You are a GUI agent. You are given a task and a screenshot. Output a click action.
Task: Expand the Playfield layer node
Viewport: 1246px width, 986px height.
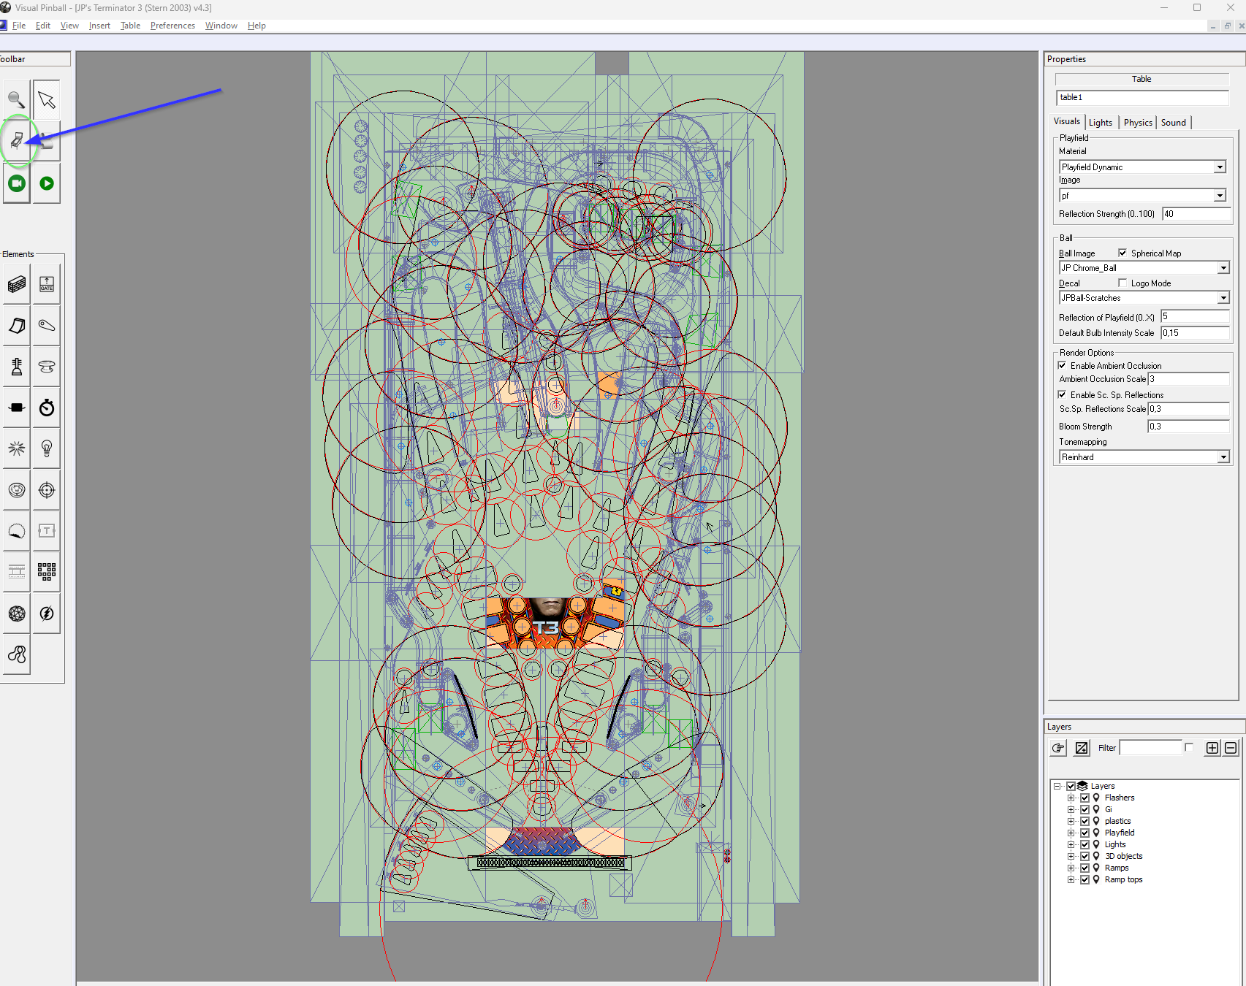click(1071, 833)
